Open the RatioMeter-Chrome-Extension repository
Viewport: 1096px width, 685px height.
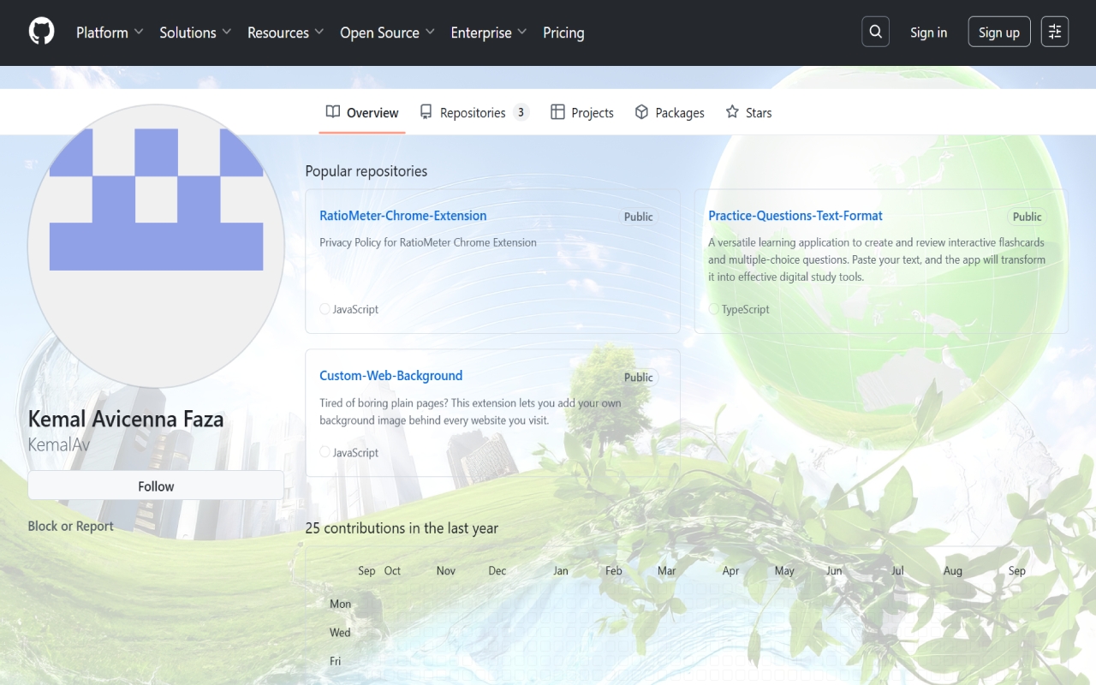[x=402, y=215]
